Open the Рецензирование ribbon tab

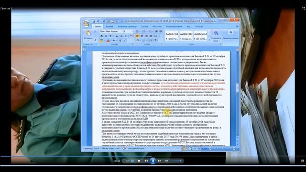pyautogui.click(x=174, y=27)
